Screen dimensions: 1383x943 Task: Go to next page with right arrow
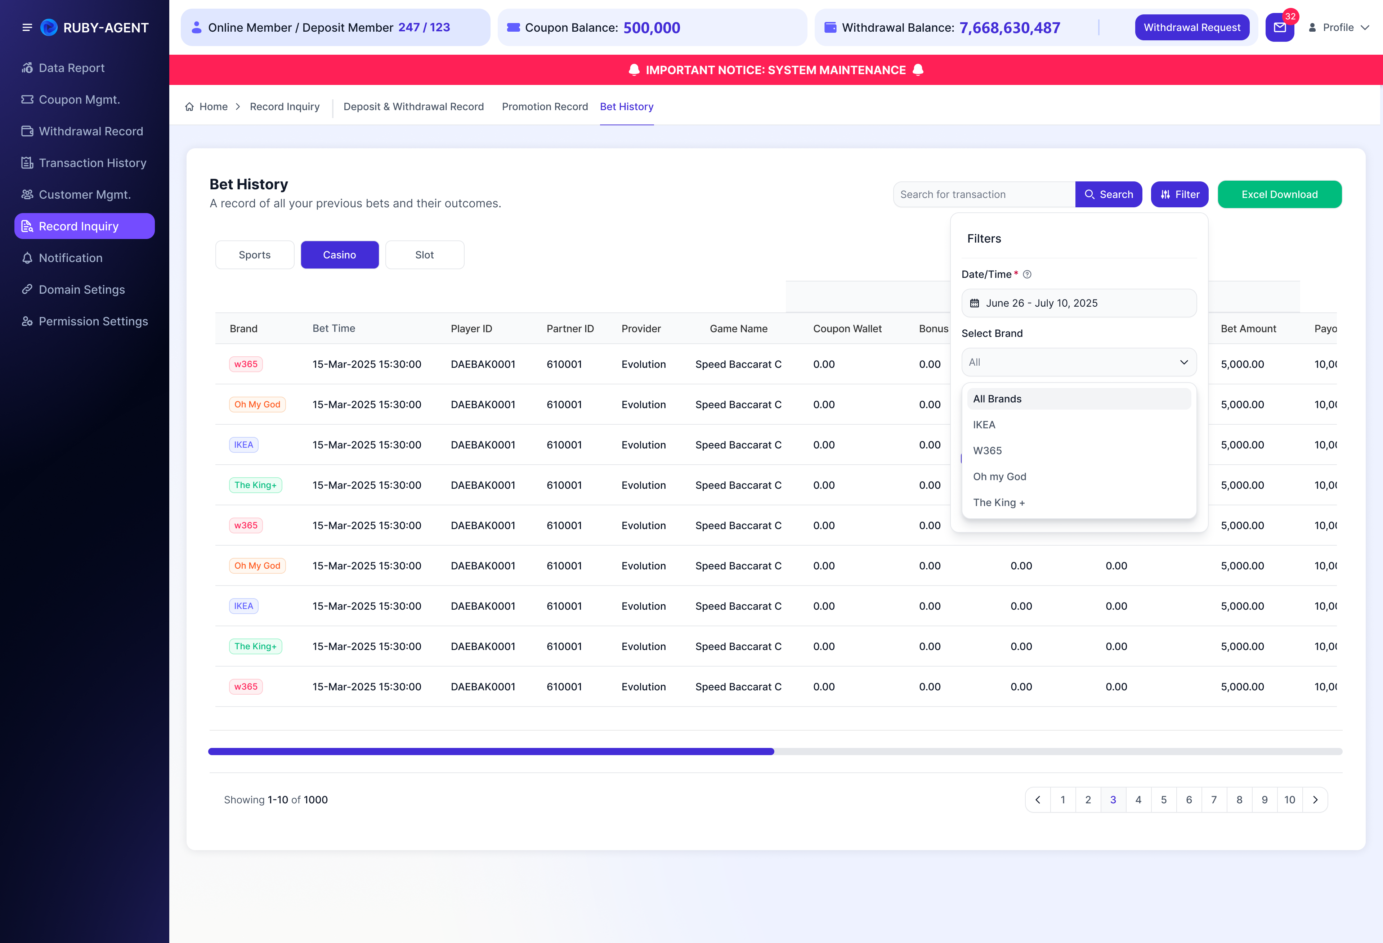pyautogui.click(x=1315, y=800)
